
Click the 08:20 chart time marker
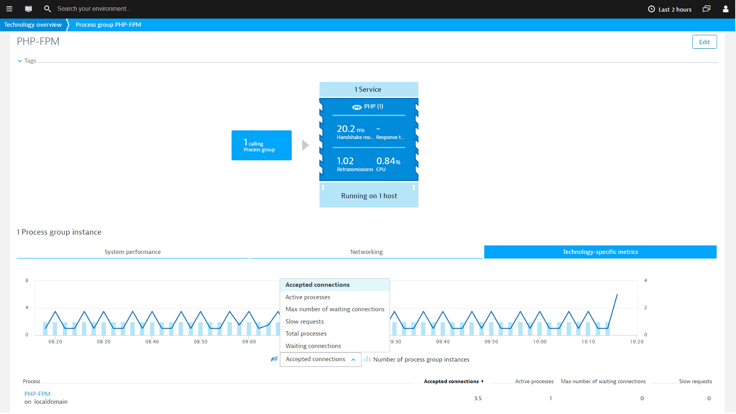click(x=55, y=342)
